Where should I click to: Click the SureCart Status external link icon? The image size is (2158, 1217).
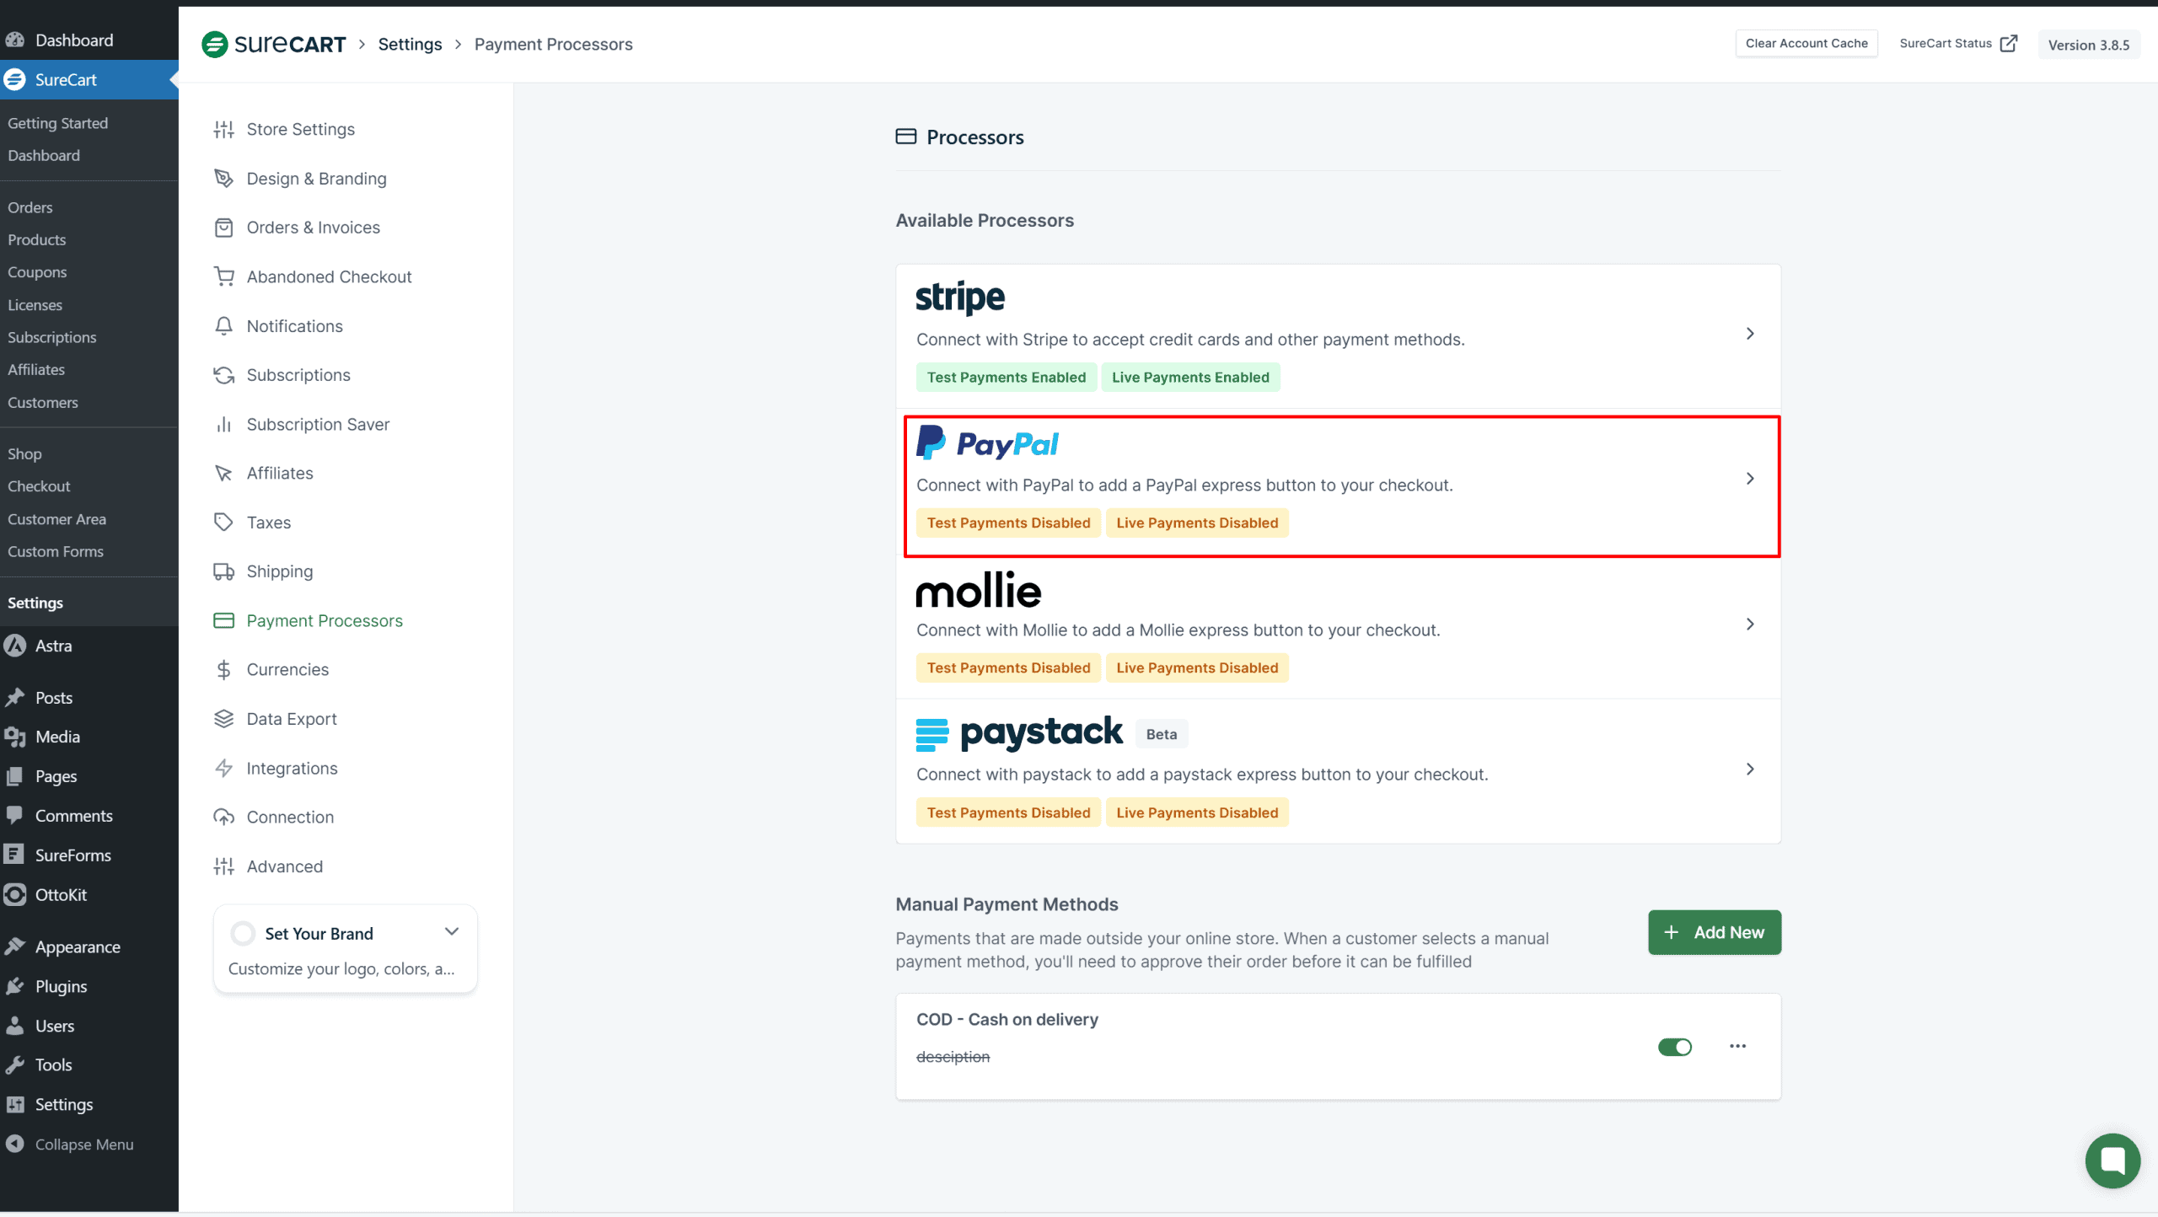(2009, 43)
